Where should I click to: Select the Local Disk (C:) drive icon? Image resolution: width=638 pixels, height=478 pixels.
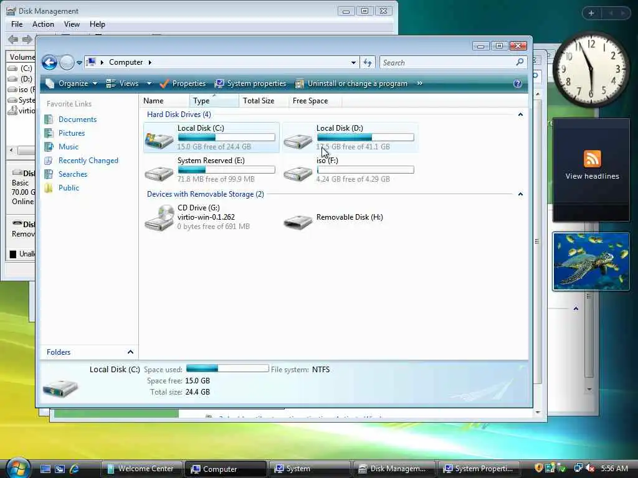pos(159,140)
